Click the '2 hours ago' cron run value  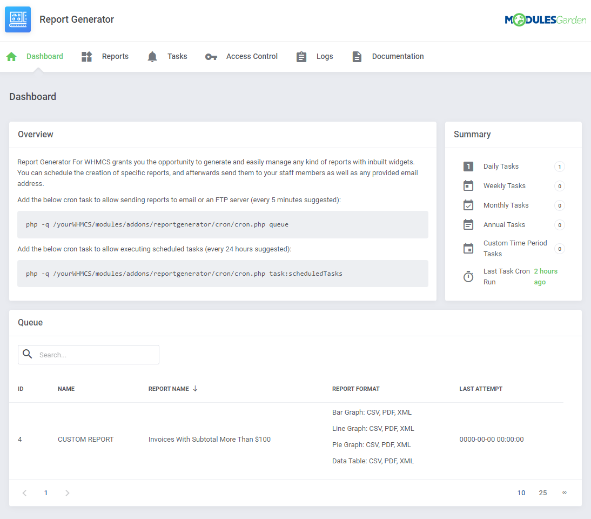click(546, 276)
